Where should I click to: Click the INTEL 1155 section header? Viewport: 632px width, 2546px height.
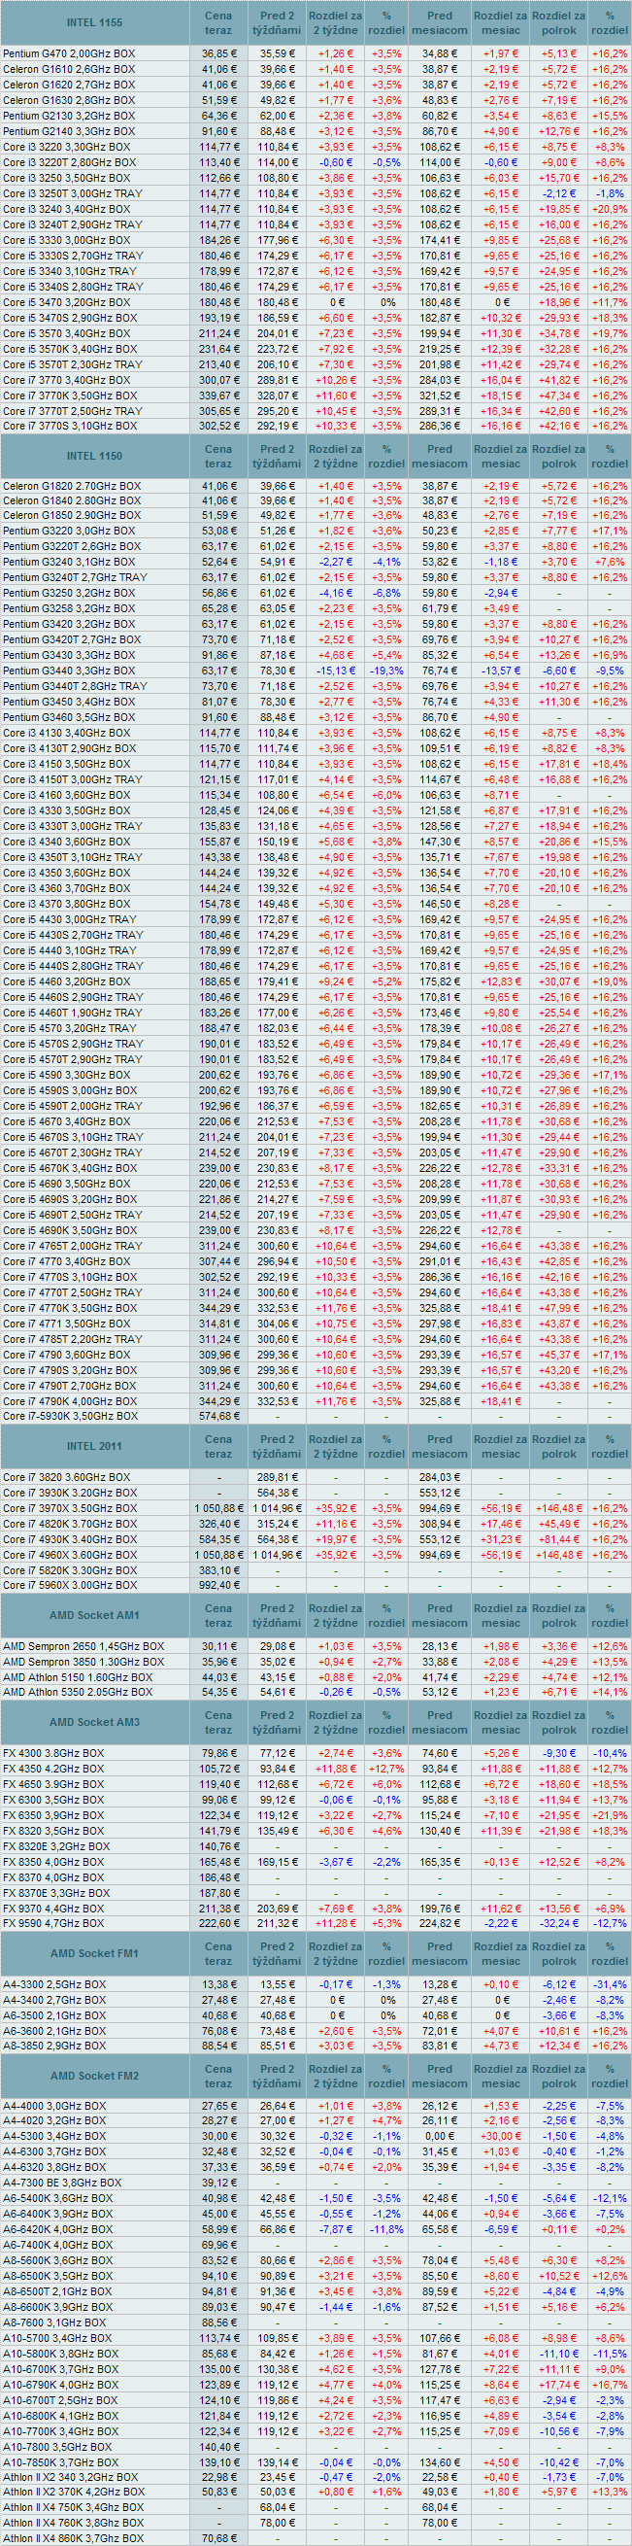[x=95, y=21]
